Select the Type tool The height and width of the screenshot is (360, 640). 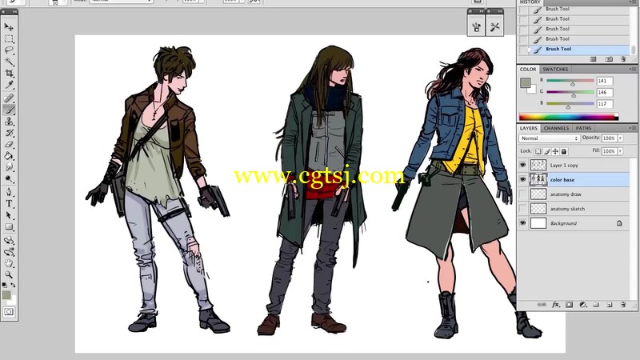[x=9, y=203]
